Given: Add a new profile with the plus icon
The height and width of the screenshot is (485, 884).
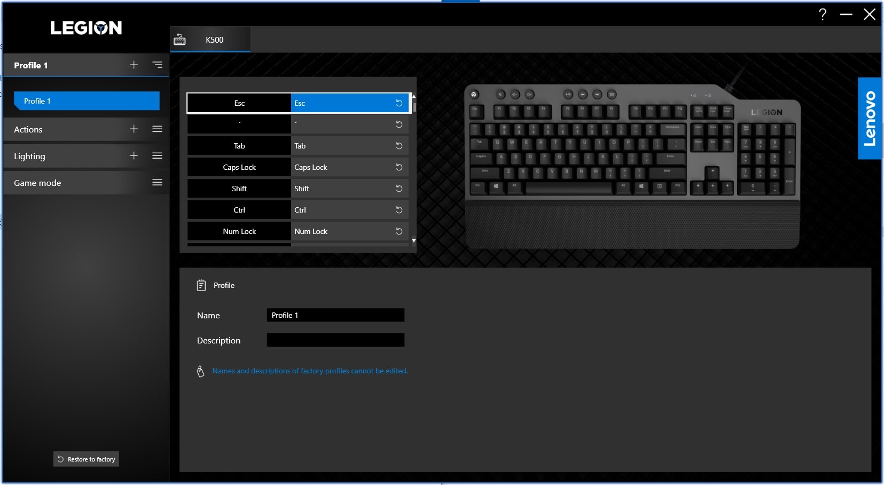Looking at the screenshot, I should coord(134,65).
